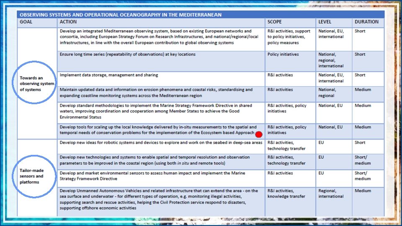Click the 'Develop Unmanned Autonomous Vehicles' action cell
Image resolution: width=402 pixels, height=226 pixels.
tap(161, 202)
